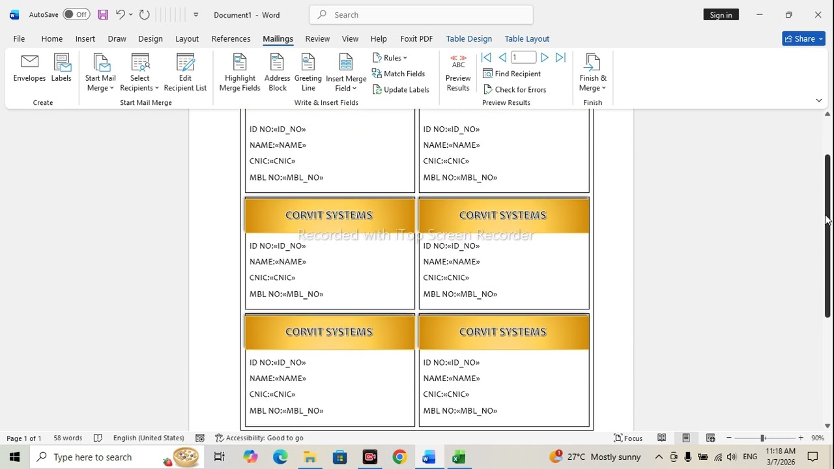Click the record number field
The image size is (834, 469).
pos(523,58)
